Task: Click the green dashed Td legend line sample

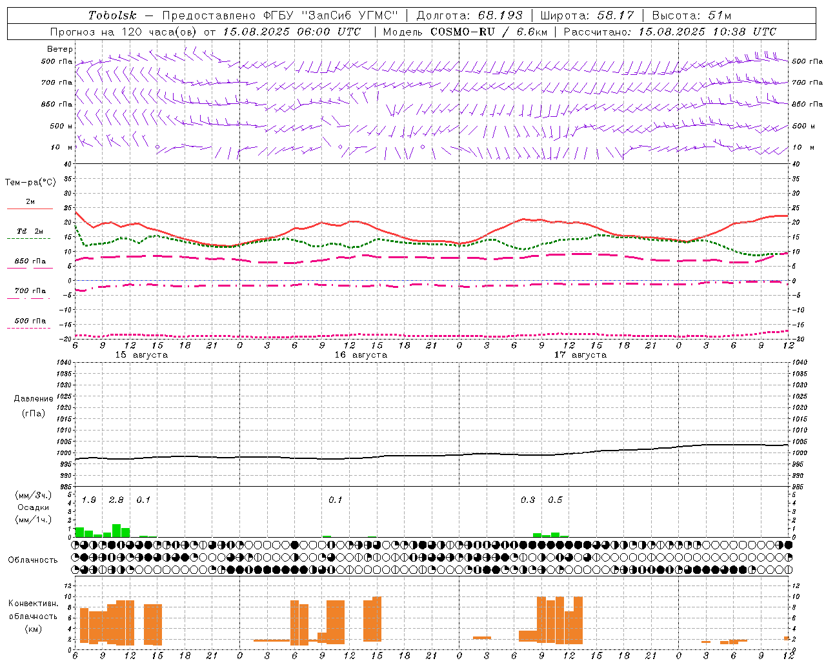Action: (x=28, y=238)
